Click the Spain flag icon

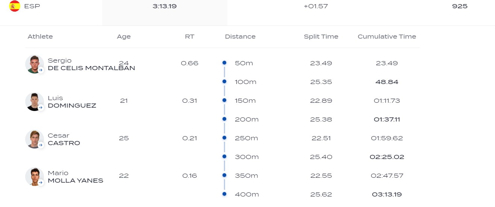click(15, 6)
